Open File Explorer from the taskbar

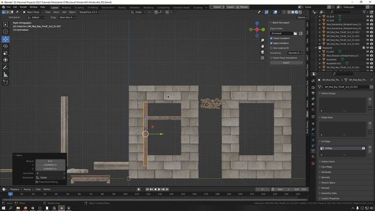coord(18,208)
